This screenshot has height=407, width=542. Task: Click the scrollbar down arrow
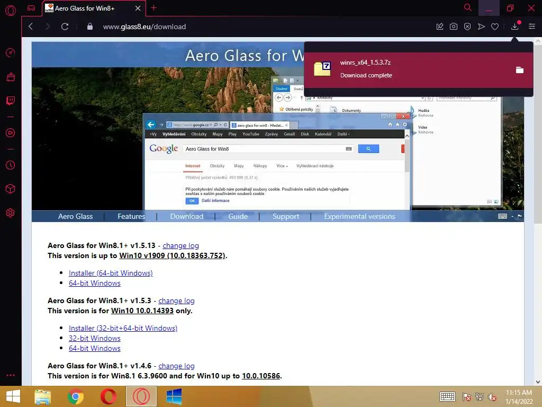point(538,382)
